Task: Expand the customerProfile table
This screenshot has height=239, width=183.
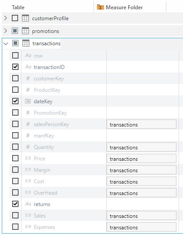Action: click(5, 18)
